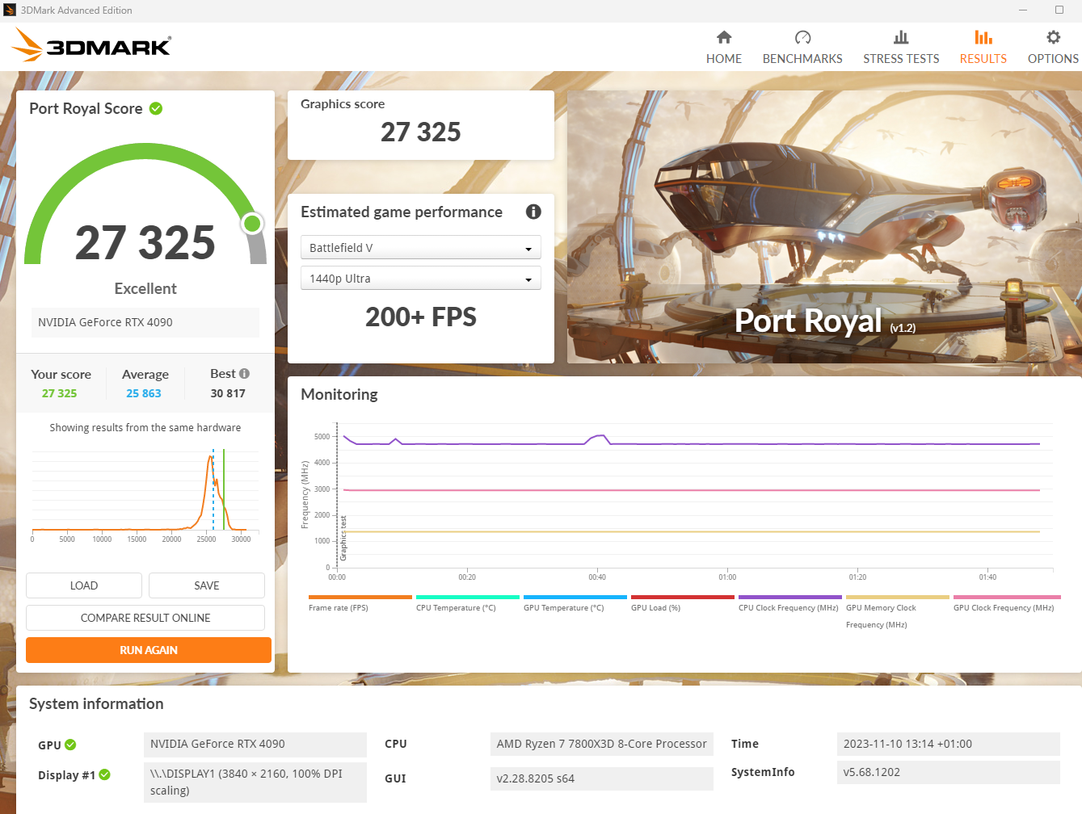Click the benchmarks gauge icon

tap(802, 37)
